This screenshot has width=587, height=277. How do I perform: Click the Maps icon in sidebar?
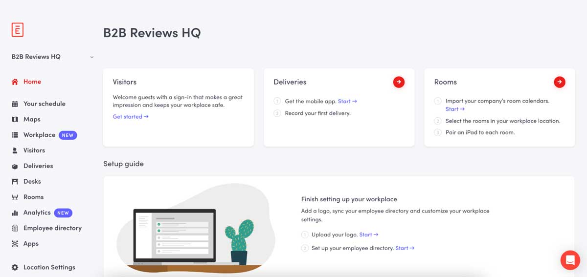15,120
